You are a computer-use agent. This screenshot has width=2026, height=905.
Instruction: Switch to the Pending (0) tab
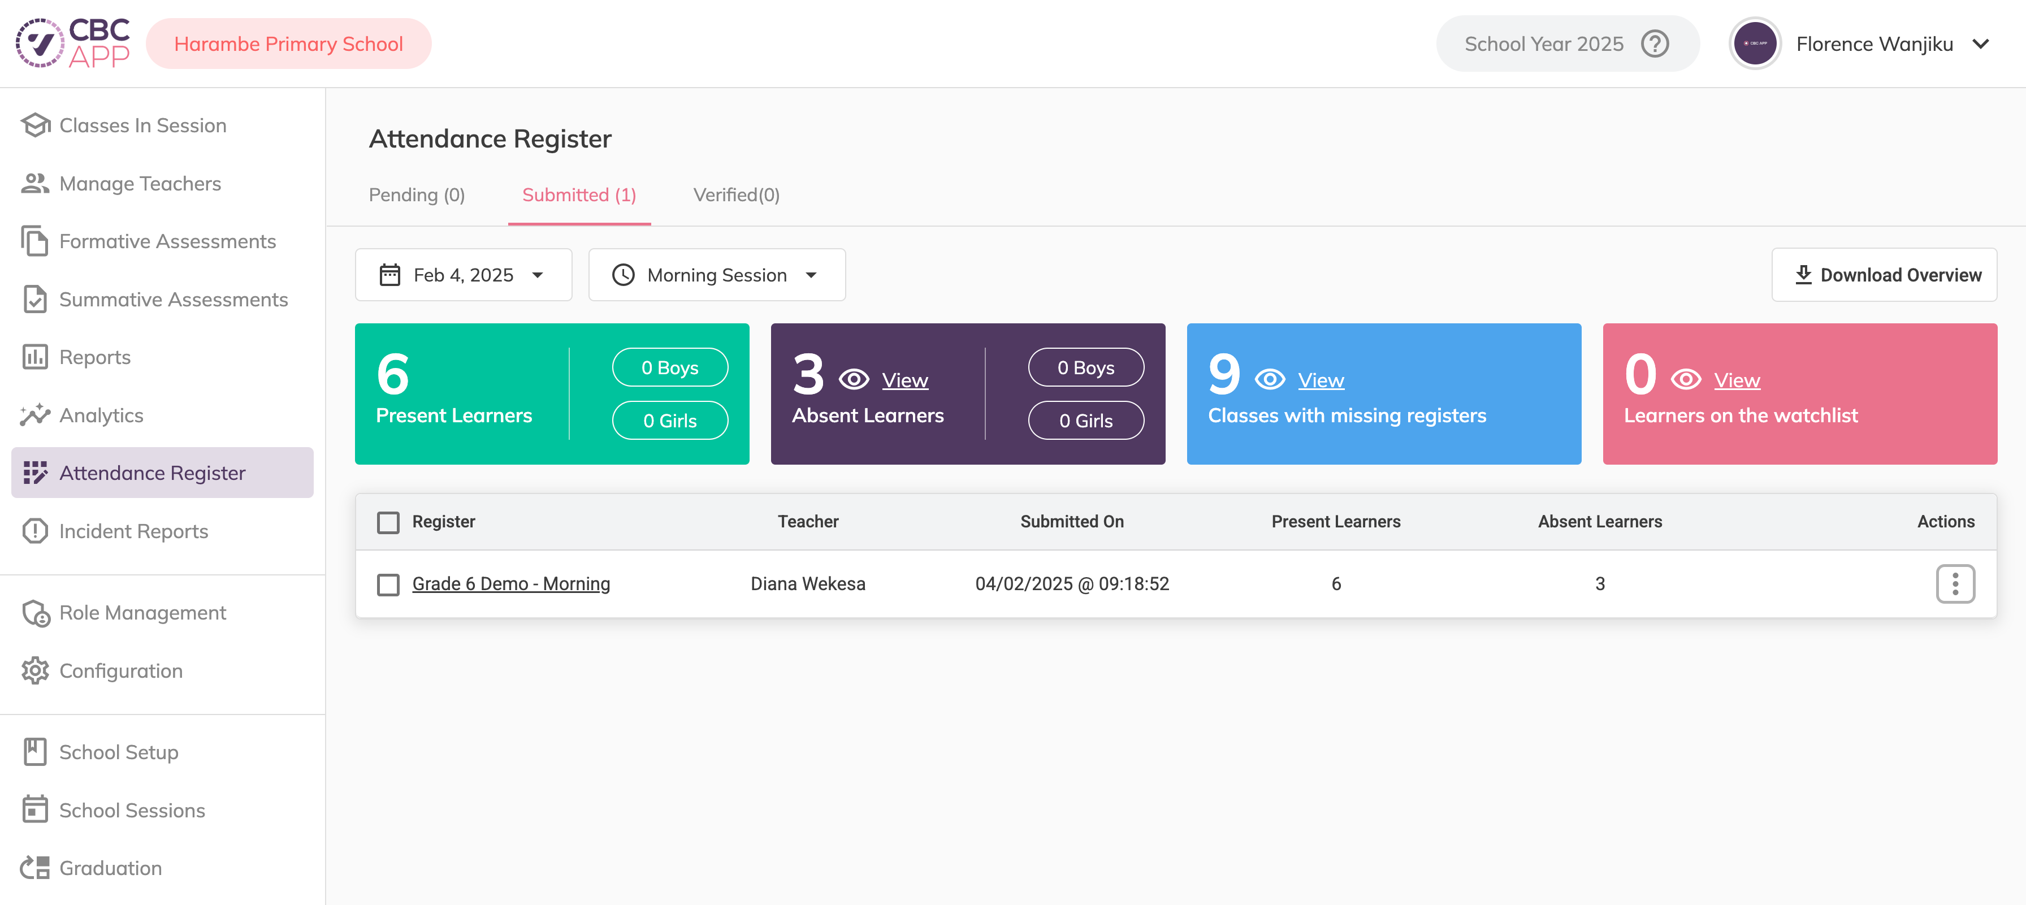click(x=417, y=194)
